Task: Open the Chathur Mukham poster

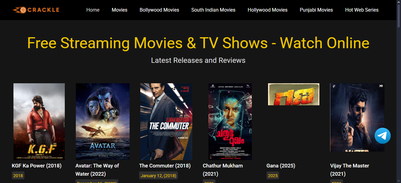Action: 230,122
